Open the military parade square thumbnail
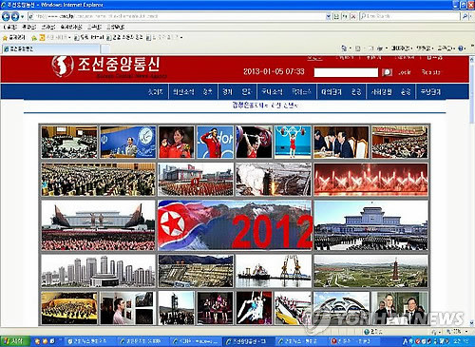 click(196, 180)
